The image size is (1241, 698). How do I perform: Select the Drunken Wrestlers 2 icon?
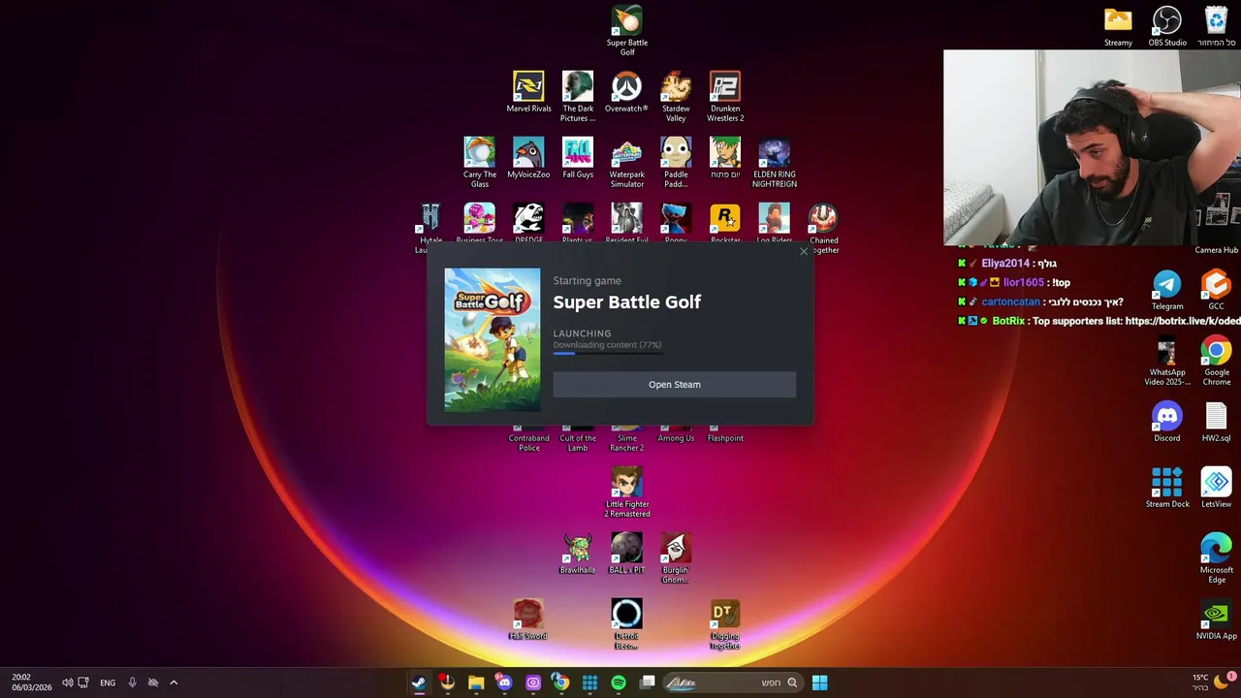pyautogui.click(x=725, y=96)
